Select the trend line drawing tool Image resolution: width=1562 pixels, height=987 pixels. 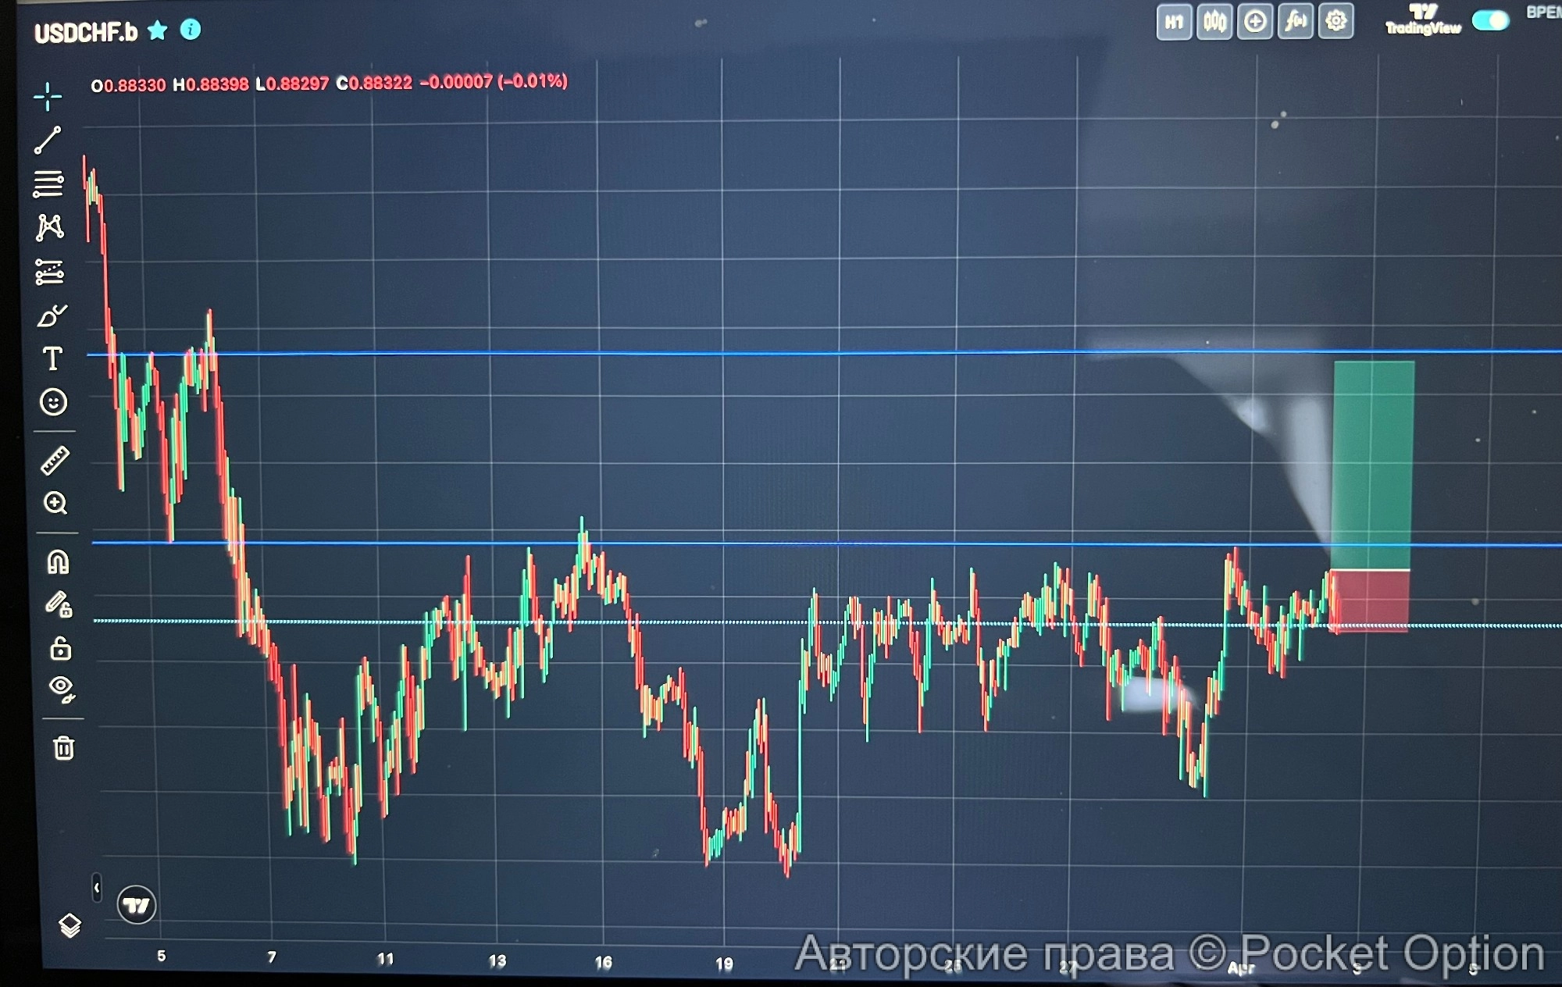(x=48, y=141)
